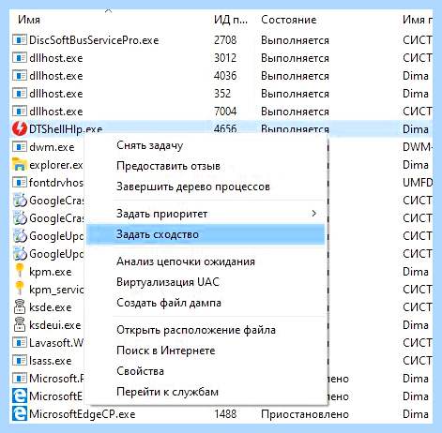Click 'Приостановлено' status of MicrosoftEdgeCP.exe
This screenshot has height=433, width=442.
tap(305, 414)
